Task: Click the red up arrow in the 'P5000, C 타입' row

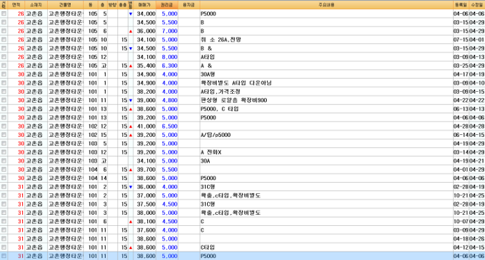Action: point(131,109)
